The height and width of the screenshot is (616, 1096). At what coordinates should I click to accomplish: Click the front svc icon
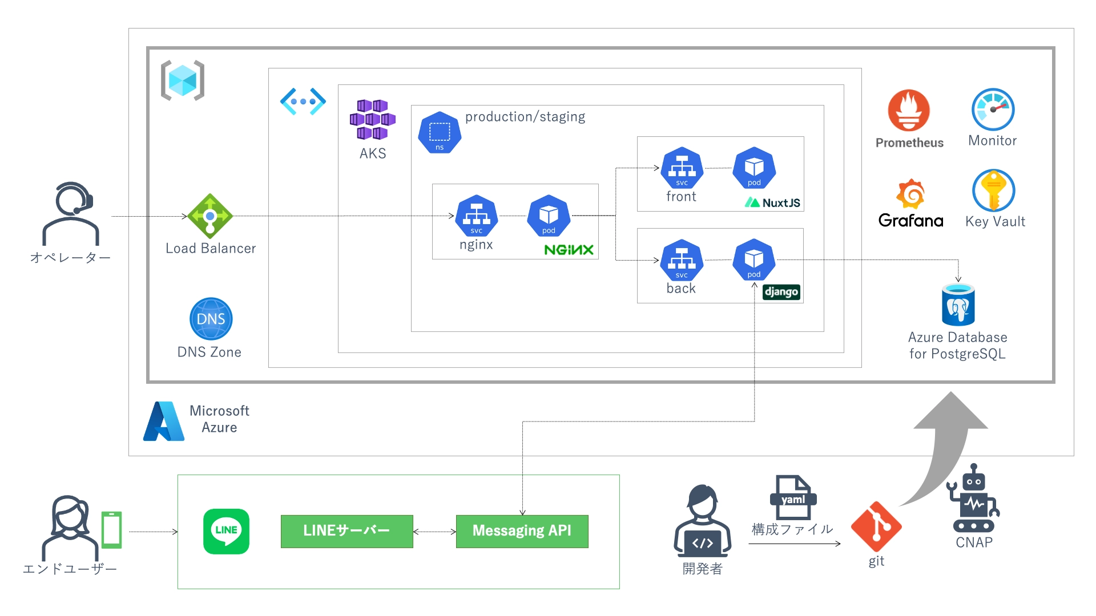click(682, 168)
